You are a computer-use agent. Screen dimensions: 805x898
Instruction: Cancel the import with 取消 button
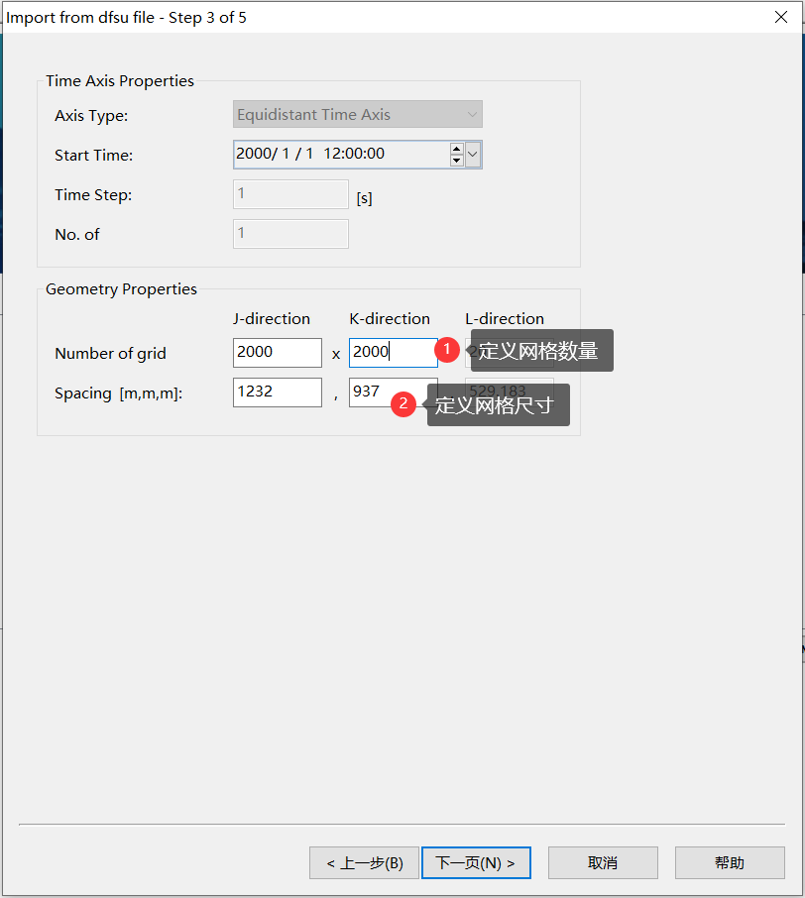tap(603, 862)
